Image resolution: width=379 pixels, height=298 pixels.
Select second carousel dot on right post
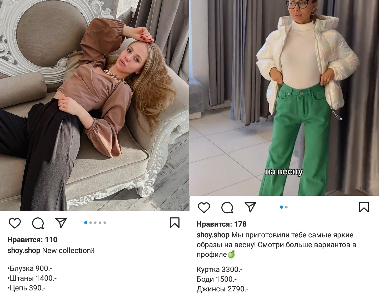click(x=286, y=207)
